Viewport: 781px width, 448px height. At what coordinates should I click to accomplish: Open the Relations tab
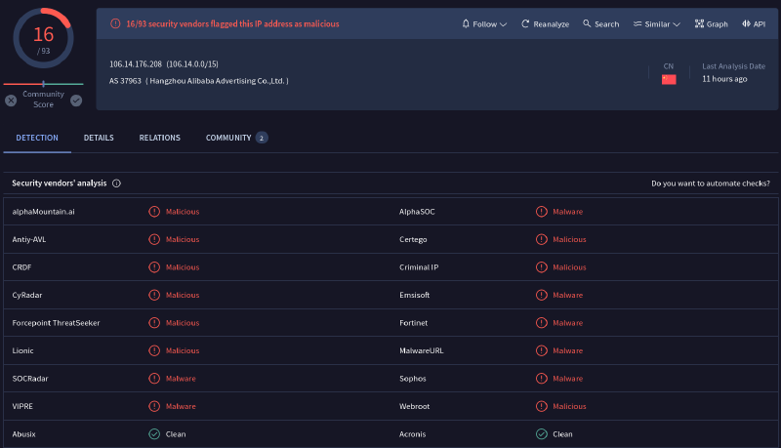click(159, 139)
